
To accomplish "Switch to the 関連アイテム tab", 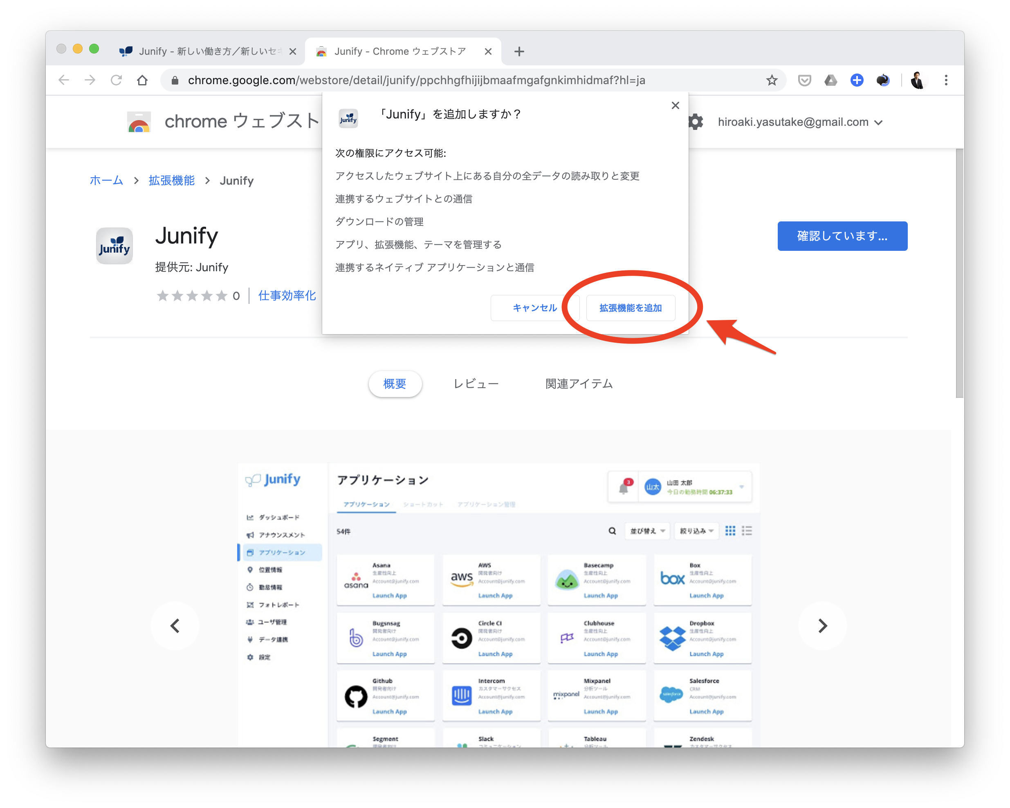I will coord(579,384).
